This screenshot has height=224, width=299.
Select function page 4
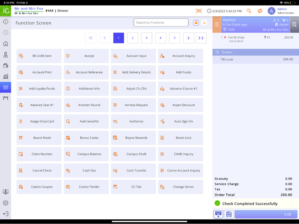pos(161,38)
